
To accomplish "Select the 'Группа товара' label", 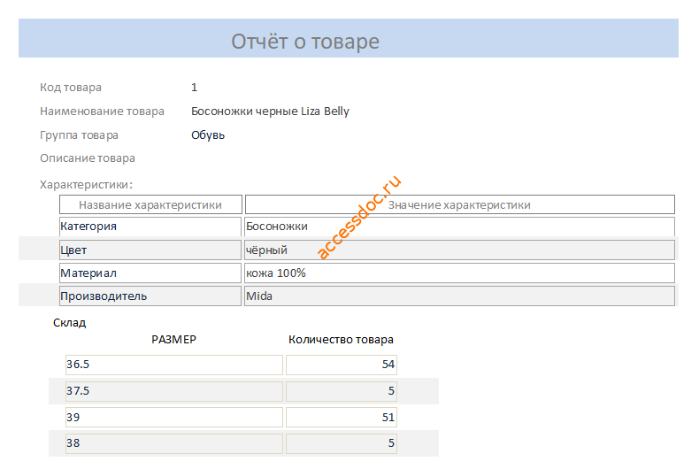I will tap(79, 135).
